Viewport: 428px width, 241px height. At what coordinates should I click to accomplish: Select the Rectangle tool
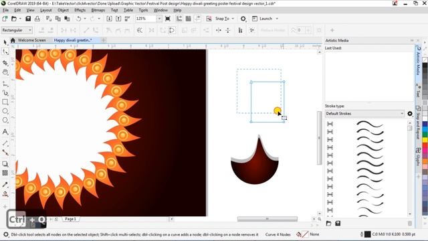coord(5,102)
